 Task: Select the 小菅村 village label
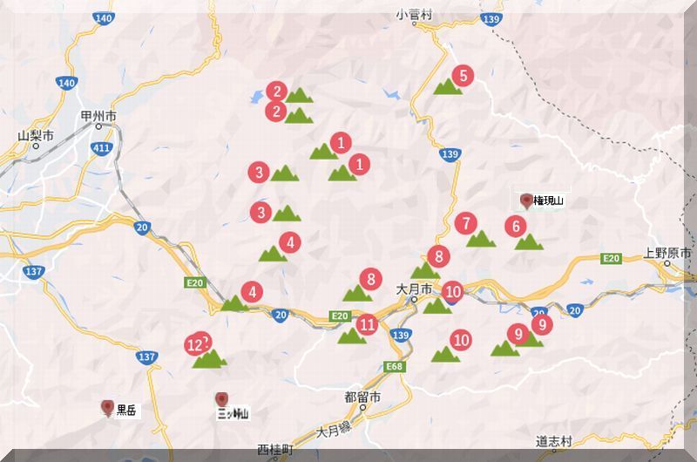pos(414,15)
